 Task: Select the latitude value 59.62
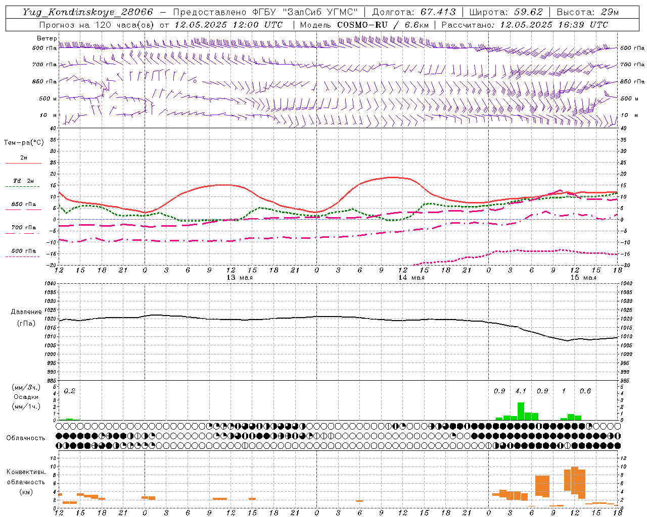(x=529, y=12)
